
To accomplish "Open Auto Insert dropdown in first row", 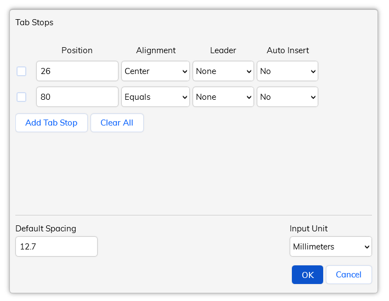I will (287, 71).
